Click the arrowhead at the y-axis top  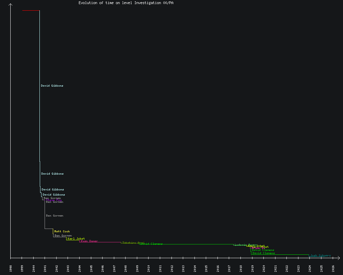coord(11,5)
